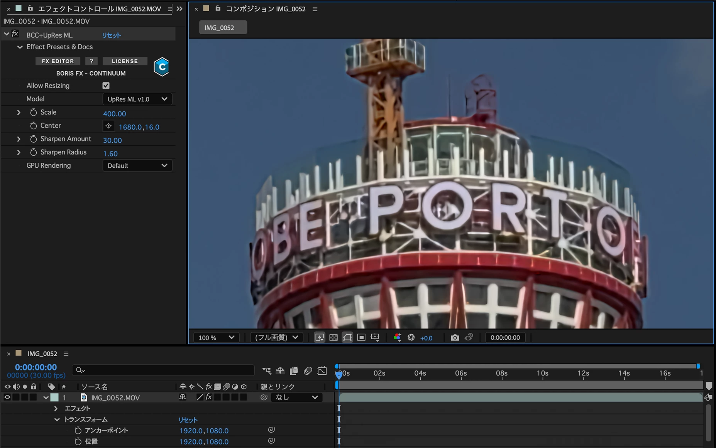
Task: Click the region of interest icon
Action: point(361,338)
